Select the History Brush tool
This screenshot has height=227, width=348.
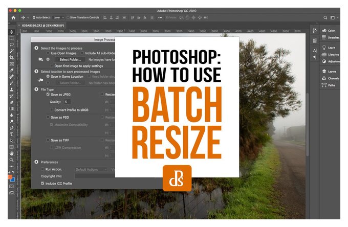[x=12, y=96]
